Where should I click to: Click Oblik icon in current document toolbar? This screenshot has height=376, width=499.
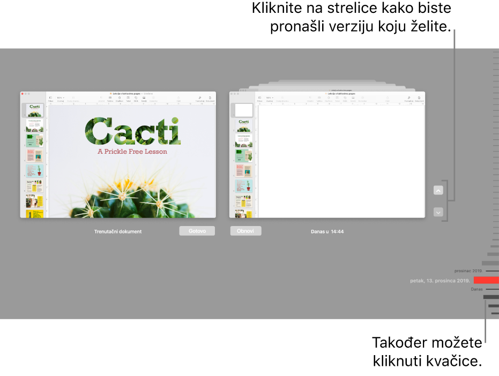click(x=136, y=99)
